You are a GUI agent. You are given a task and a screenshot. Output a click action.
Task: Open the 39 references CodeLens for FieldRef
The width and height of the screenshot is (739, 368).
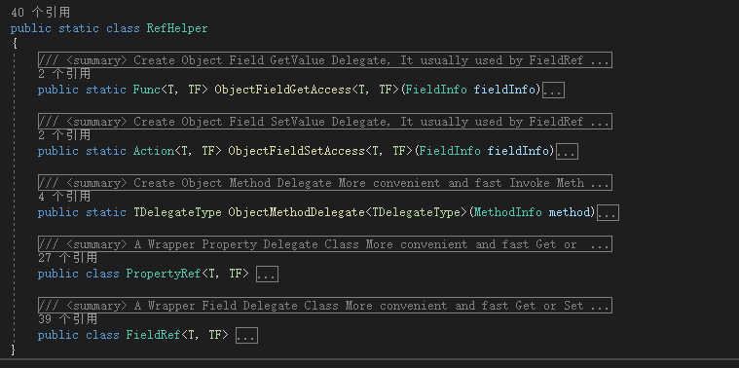(x=67, y=319)
